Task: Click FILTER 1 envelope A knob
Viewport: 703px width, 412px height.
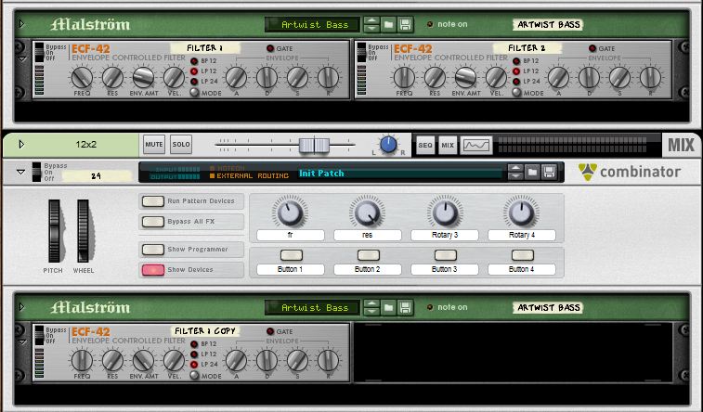Action: pyautogui.click(x=236, y=77)
